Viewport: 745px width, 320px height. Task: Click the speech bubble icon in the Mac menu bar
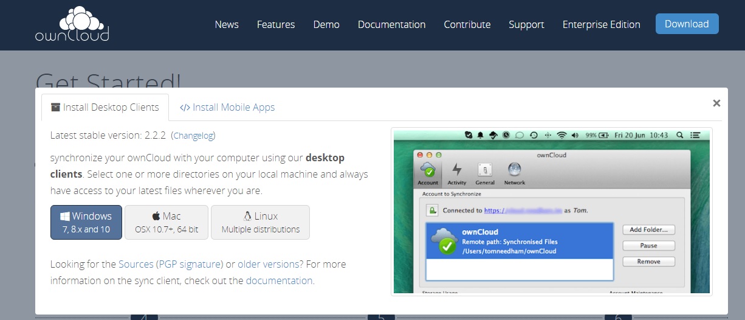pyautogui.click(x=520, y=135)
